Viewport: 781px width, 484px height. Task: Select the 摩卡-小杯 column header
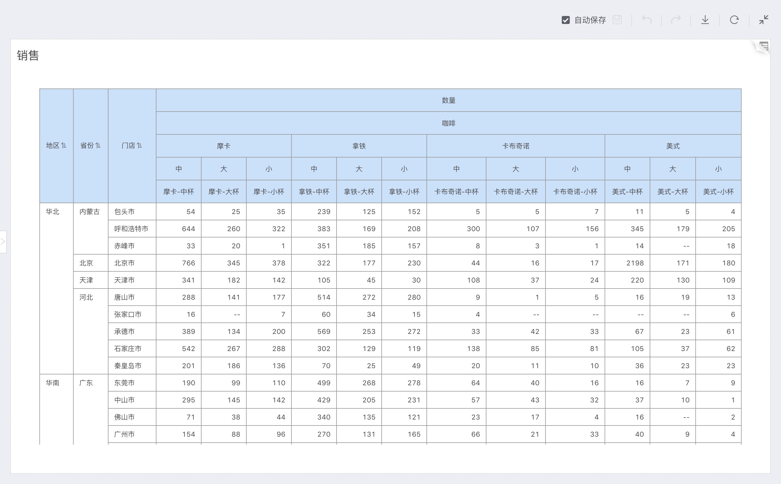coord(269,192)
